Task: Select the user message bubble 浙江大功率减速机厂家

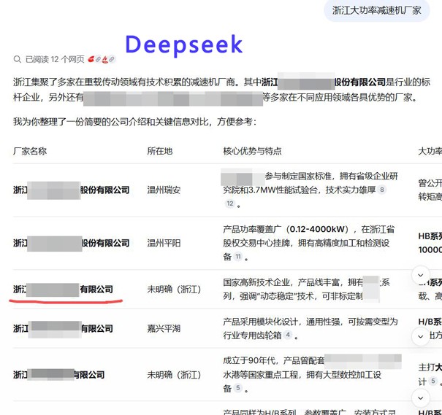Action: coord(376,10)
